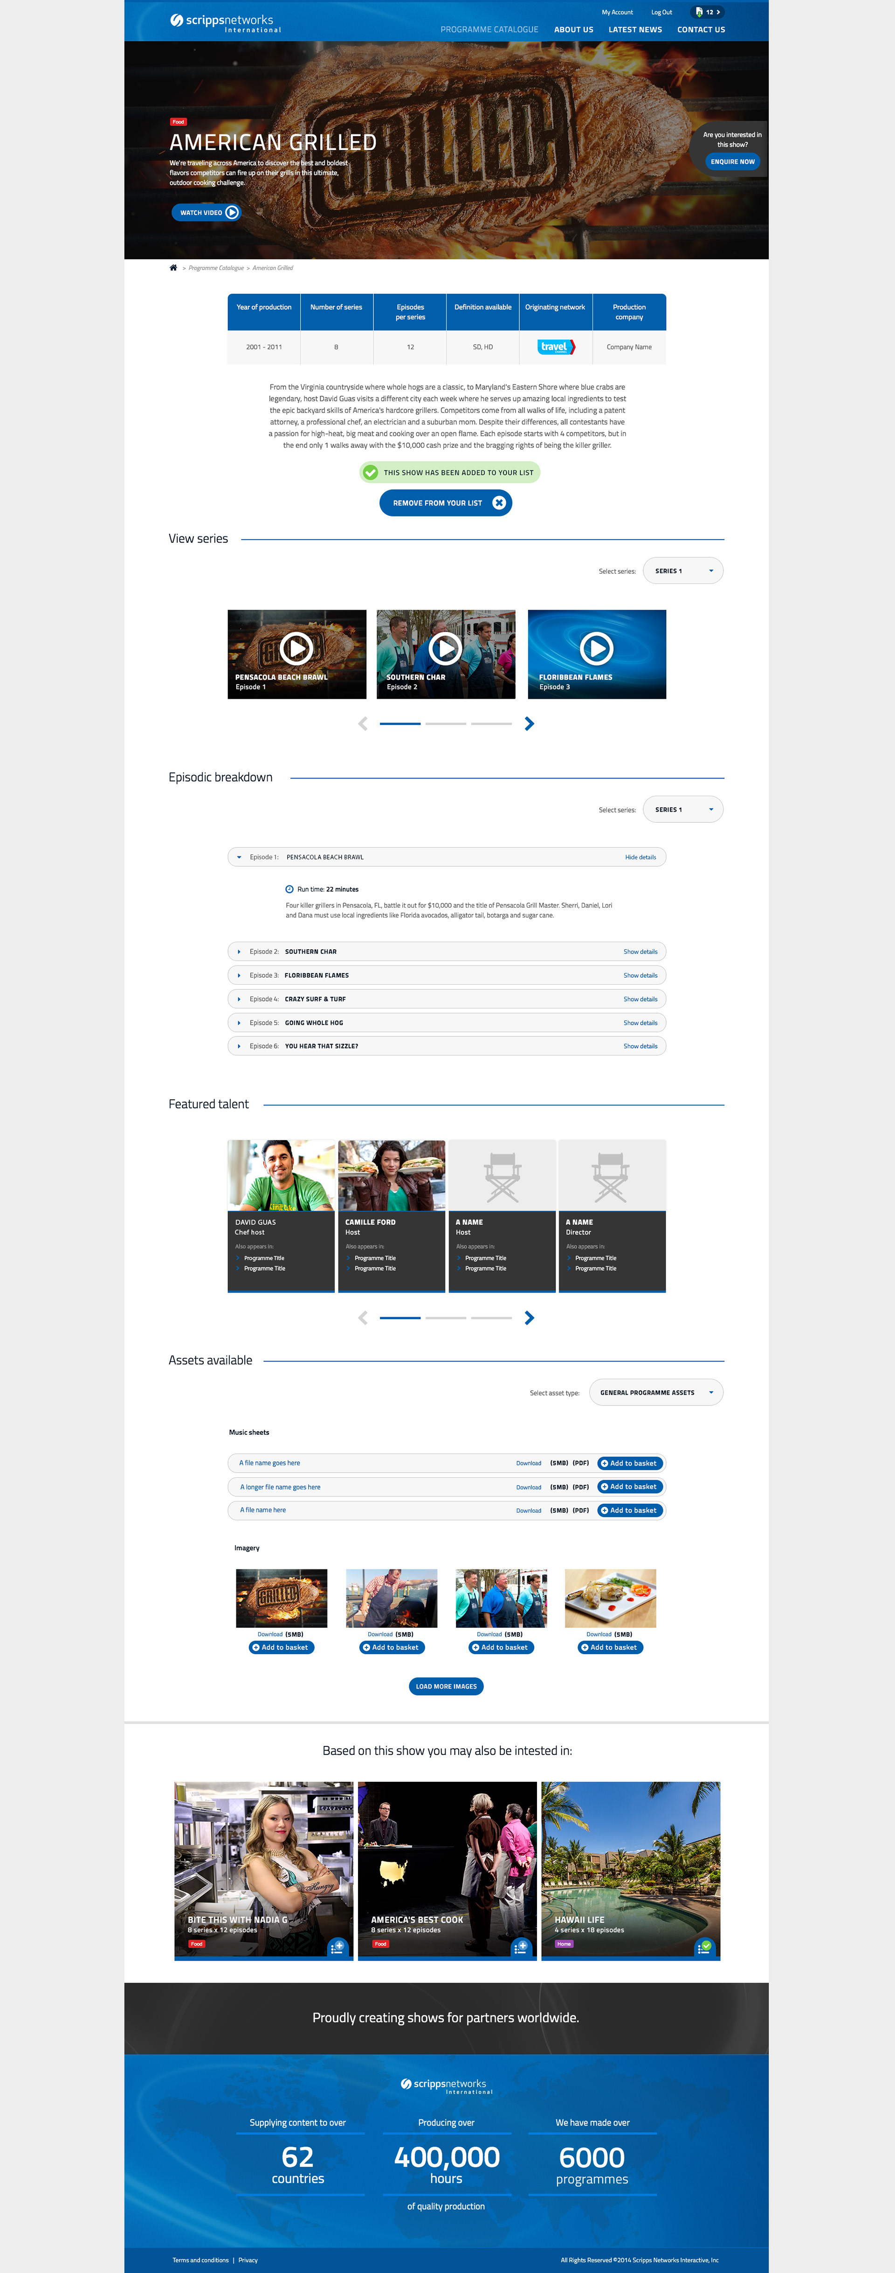
Task: Click previous arrow in featured talent carousel
Action: [362, 1317]
